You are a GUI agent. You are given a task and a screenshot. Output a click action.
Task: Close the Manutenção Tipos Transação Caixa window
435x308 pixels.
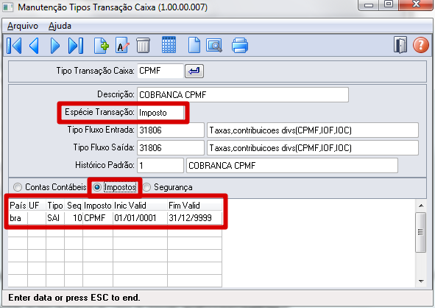pos(416,4)
